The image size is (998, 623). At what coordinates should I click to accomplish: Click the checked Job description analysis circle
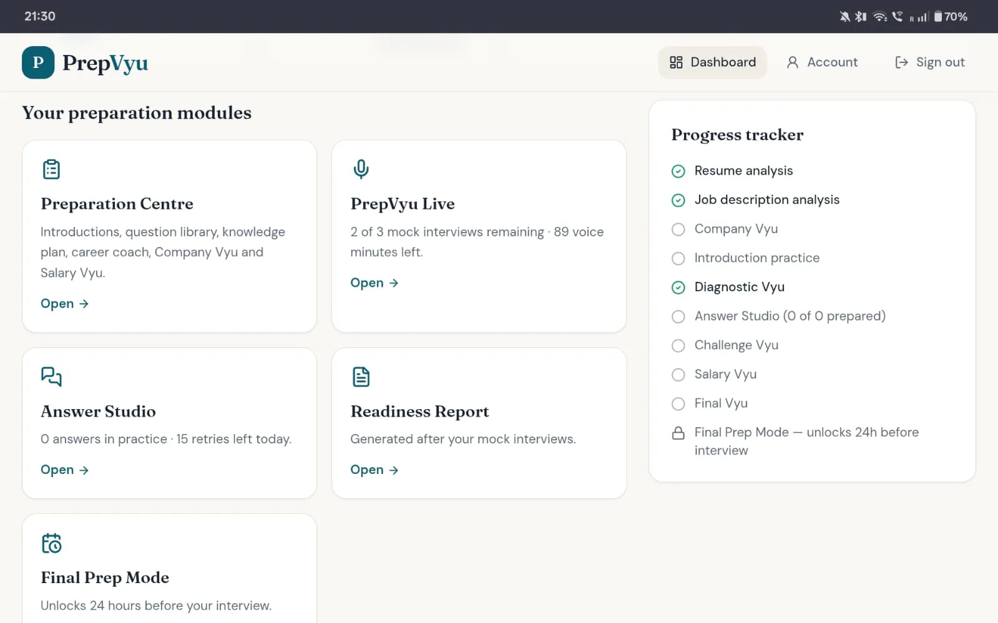[678, 200]
